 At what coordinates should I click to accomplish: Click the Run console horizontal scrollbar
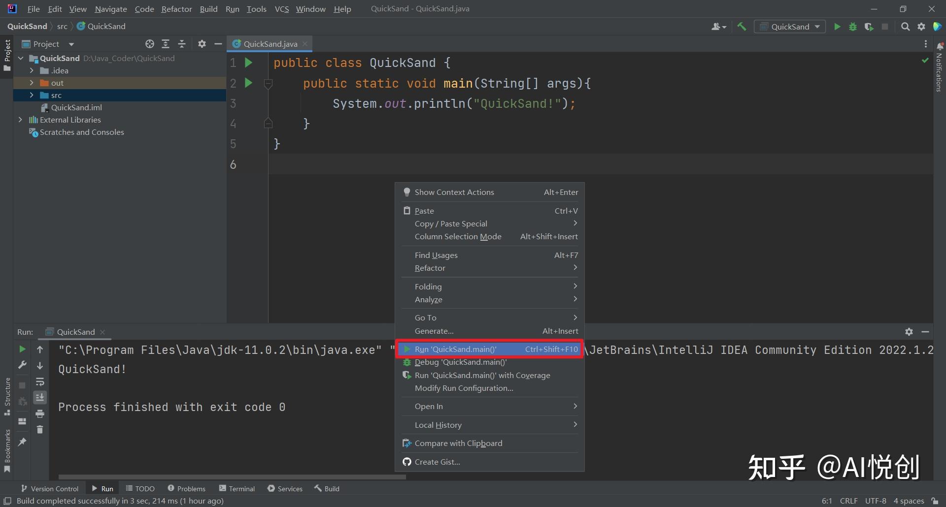[232, 476]
